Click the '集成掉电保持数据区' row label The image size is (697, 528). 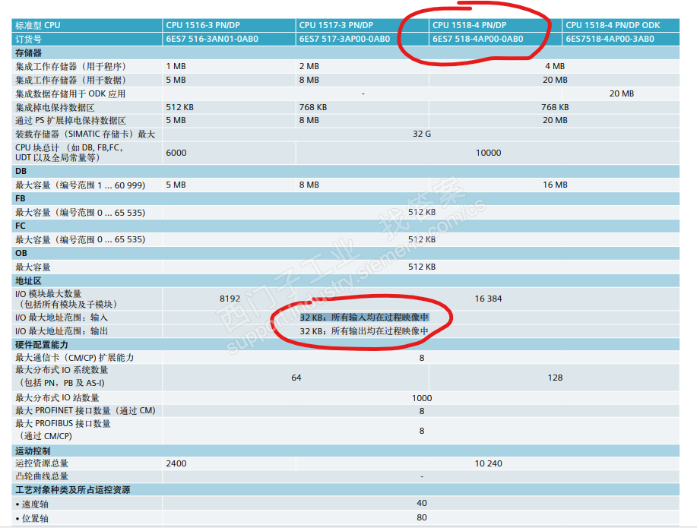(x=55, y=108)
